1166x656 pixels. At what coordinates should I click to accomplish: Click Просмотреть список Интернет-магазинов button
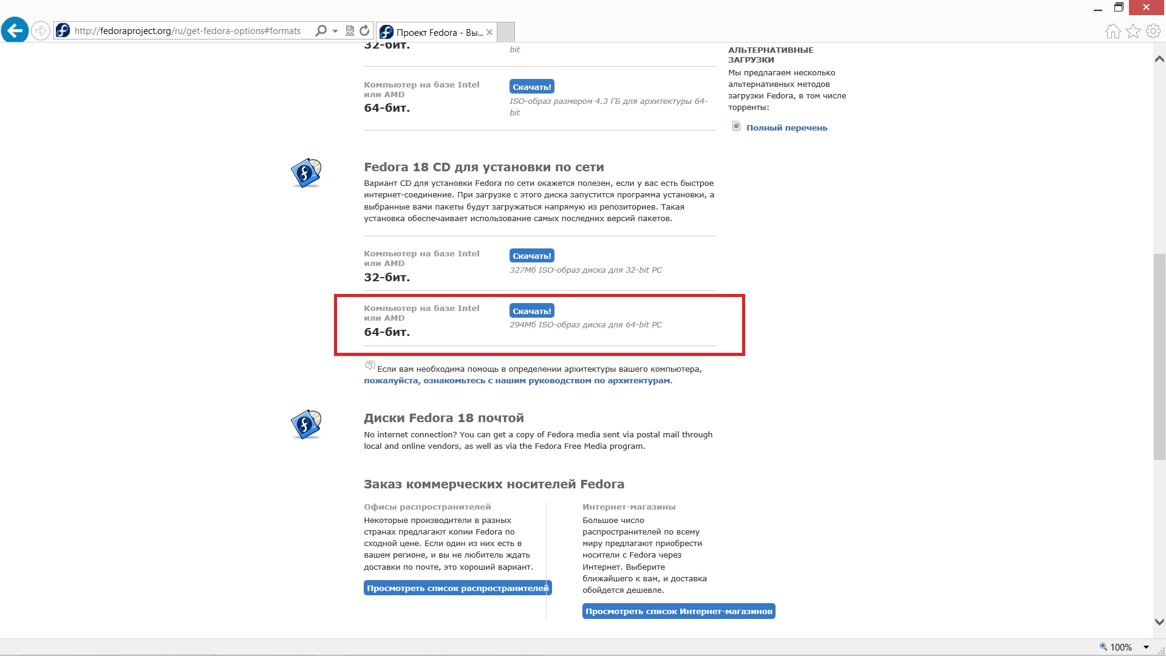pos(679,611)
